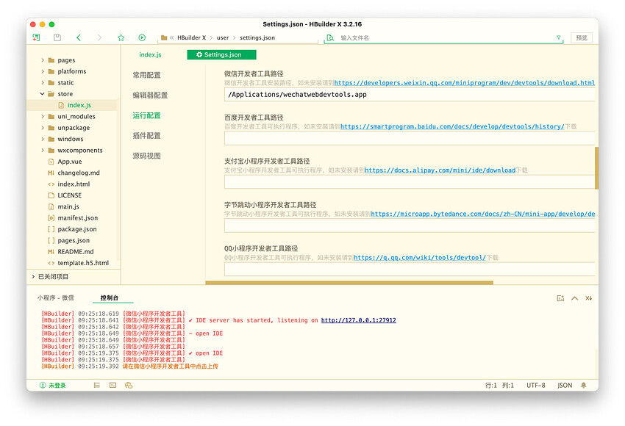This screenshot has height=426, width=625.
Task: Open manifest.json in the file tree
Action: (77, 218)
